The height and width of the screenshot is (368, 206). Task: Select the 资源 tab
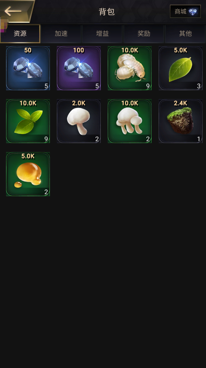coord(20,34)
